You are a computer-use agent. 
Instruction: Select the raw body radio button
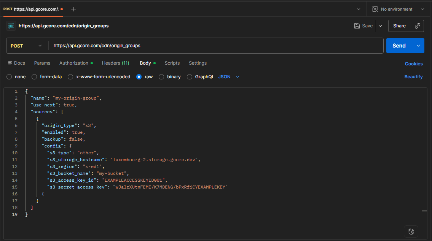pos(139,77)
